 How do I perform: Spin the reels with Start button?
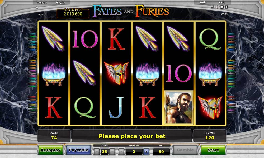point(213,150)
